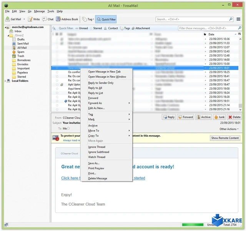Open the Tools menu

click(x=51, y=11)
